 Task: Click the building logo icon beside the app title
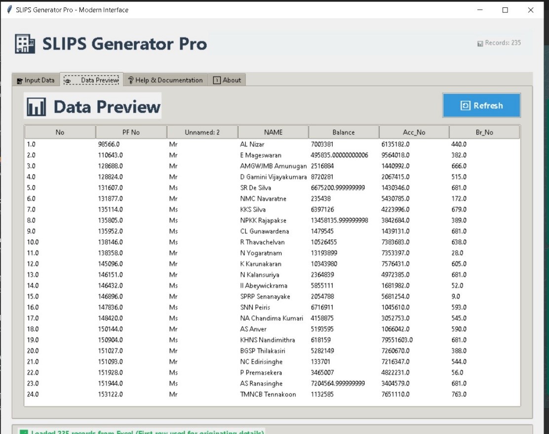coord(25,44)
